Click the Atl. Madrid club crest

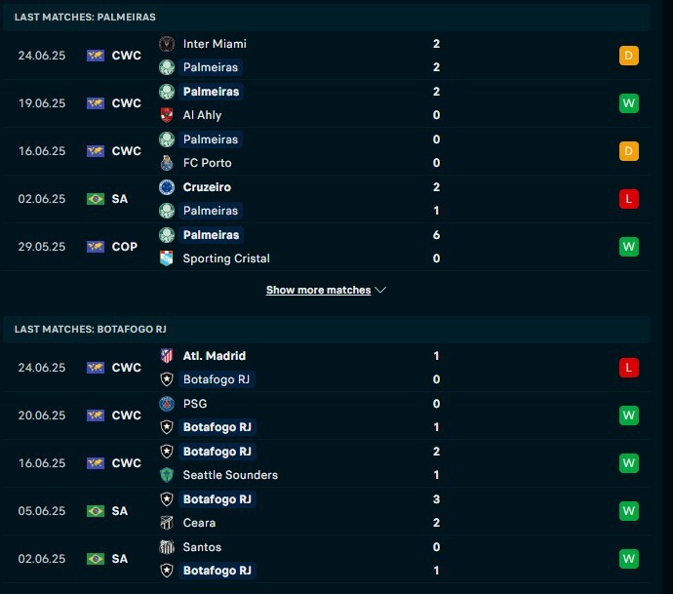167,356
